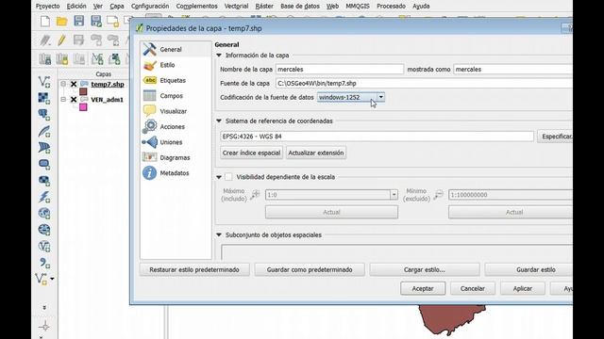Click the zoom icon beside Máximo scale
Viewport: 604px width, 339px height.
[x=255, y=195]
